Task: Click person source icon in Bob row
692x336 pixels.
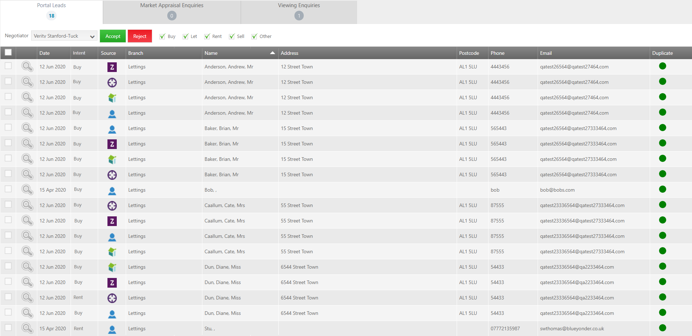Action: [x=112, y=190]
